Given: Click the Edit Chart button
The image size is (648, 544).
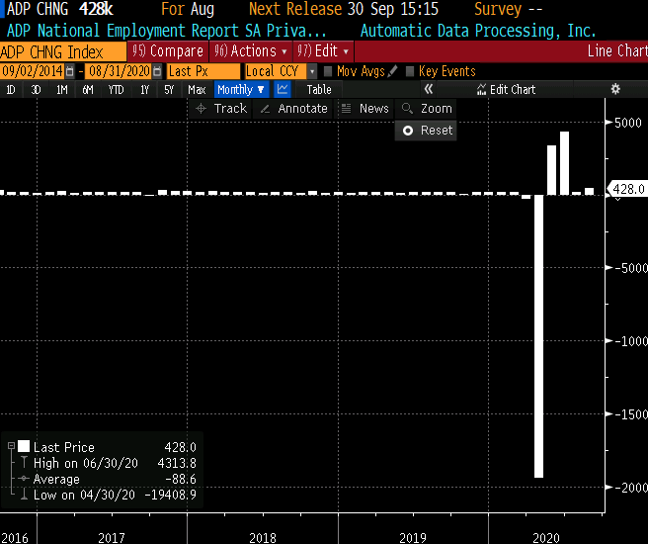Looking at the screenshot, I should [x=506, y=89].
